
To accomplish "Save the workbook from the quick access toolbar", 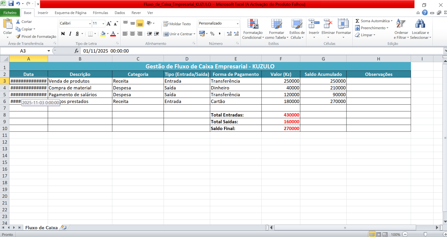I will click(x=11, y=4).
